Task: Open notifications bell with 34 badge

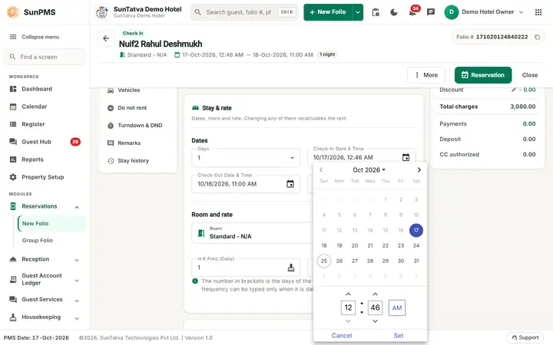Action: (412, 12)
